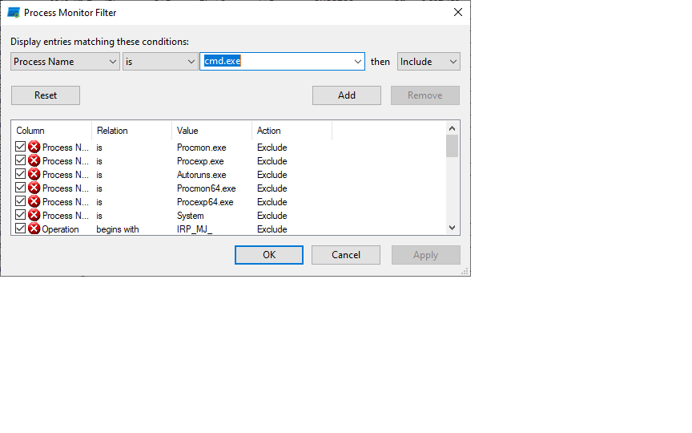Click the red exclude icon beside Autoruns.exe
This screenshot has height=433, width=692.
[x=34, y=175]
